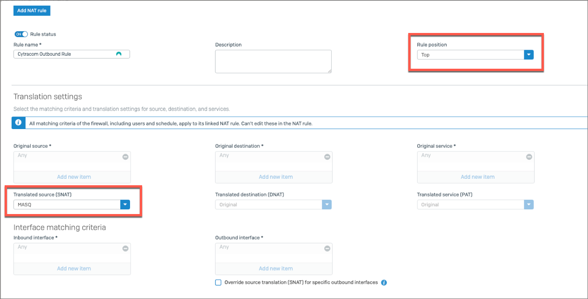Enable Override source translation (SNAT) checkbox
The width and height of the screenshot is (588, 299).
(218, 282)
